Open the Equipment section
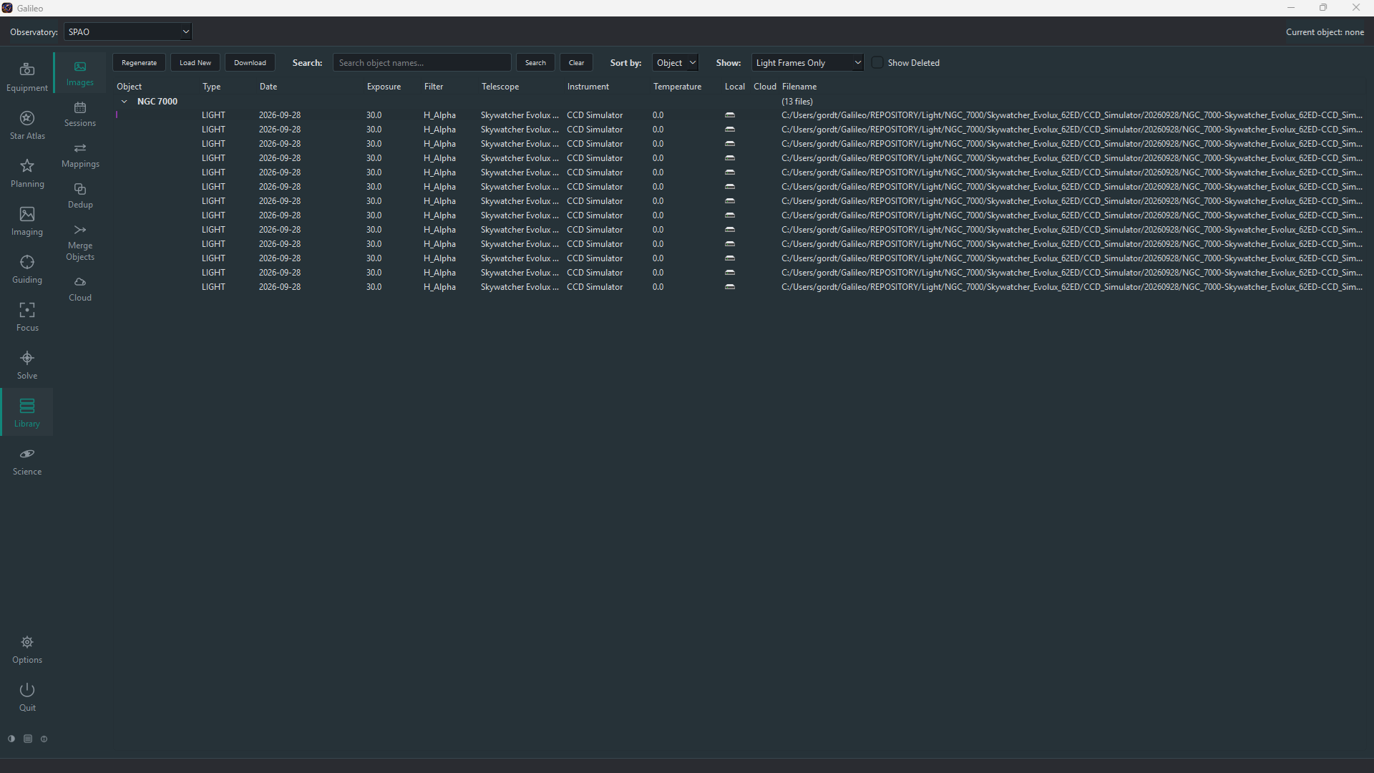 pyautogui.click(x=27, y=77)
